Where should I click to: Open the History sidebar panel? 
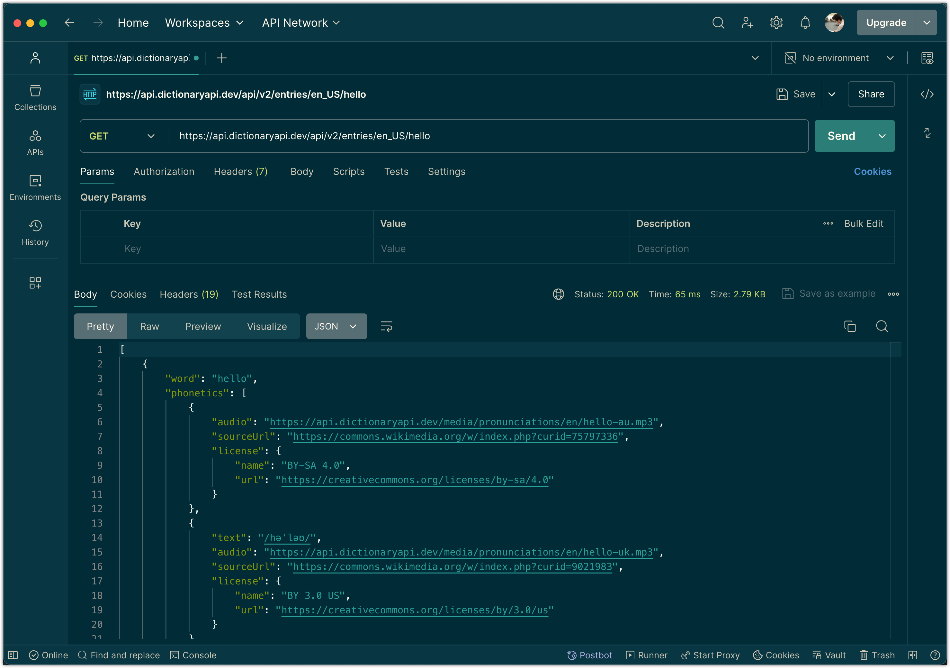[35, 233]
